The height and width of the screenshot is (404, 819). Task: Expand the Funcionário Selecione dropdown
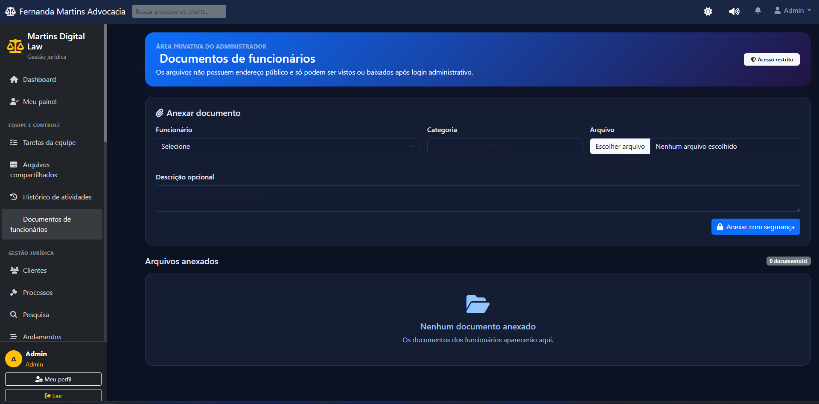tap(288, 146)
